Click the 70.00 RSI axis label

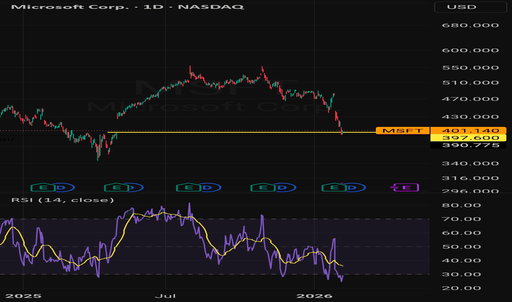click(x=461, y=219)
